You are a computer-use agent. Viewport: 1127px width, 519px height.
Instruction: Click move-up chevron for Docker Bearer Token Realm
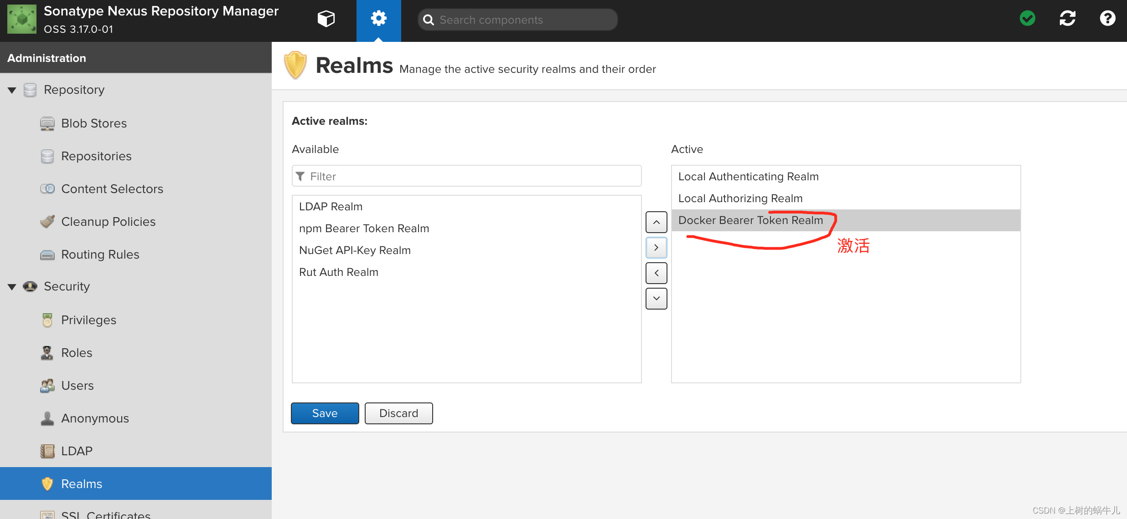pos(656,222)
